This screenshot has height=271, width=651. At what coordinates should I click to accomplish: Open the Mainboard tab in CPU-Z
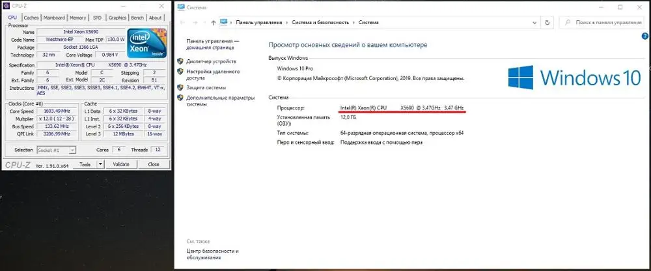pyautogui.click(x=55, y=18)
